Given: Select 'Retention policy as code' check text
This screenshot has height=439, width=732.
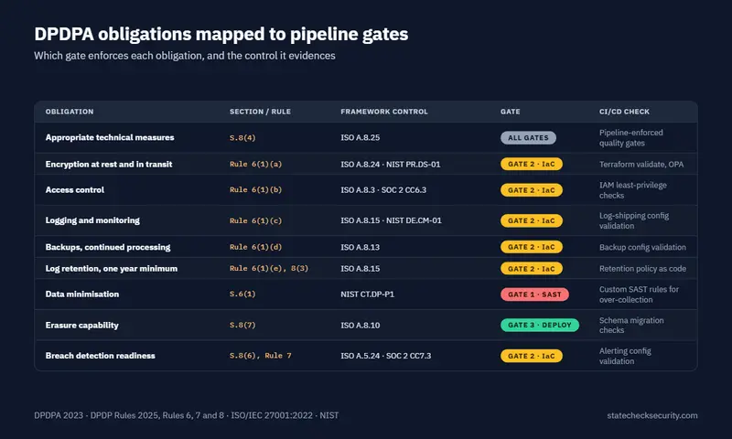Looking at the screenshot, I should tap(642, 269).
